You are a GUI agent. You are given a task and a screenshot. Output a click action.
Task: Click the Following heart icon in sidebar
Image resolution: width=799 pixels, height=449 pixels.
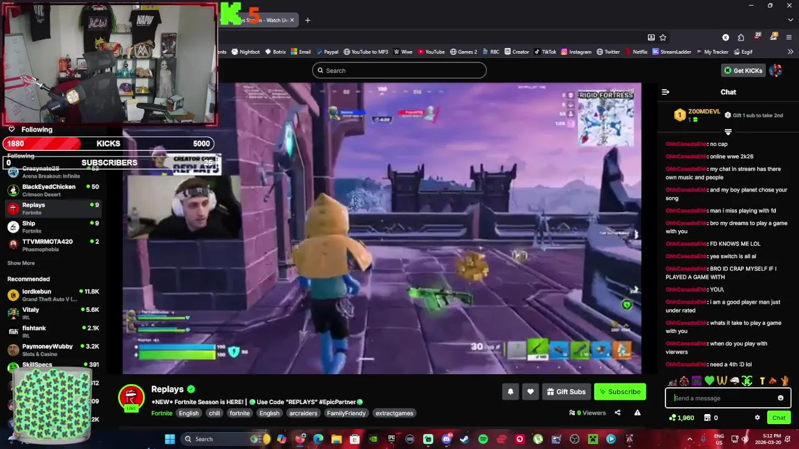coord(11,129)
